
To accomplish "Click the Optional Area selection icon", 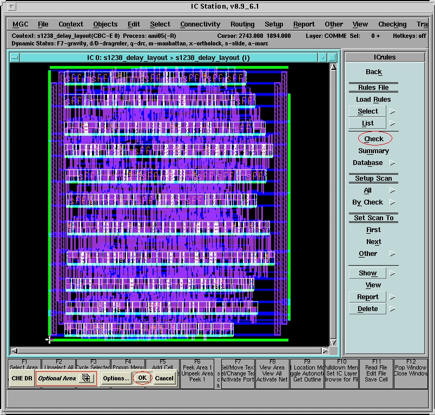I will click(x=85, y=378).
